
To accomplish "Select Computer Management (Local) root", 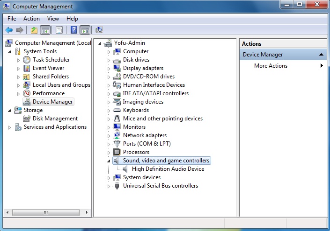I will coord(53,43).
